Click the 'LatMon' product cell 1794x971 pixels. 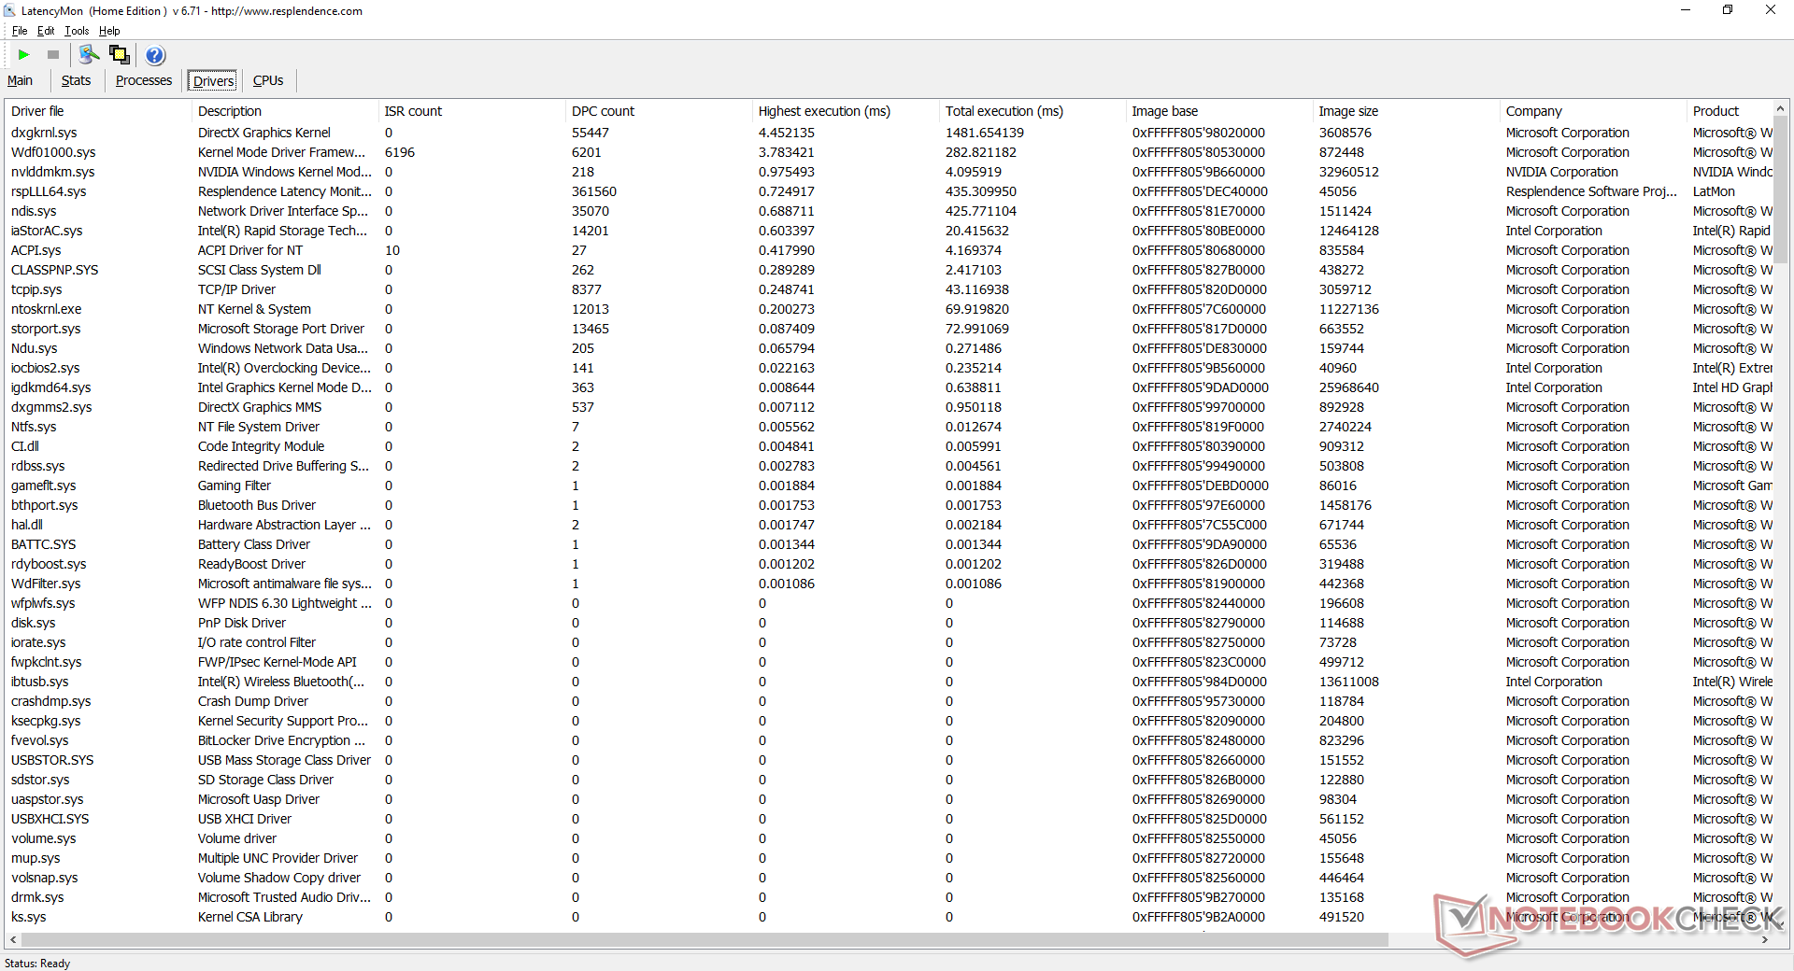[1714, 191]
